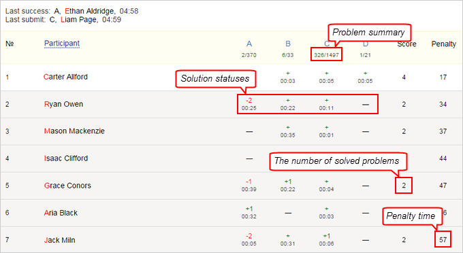Click the Penalty column header

click(443, 44)
